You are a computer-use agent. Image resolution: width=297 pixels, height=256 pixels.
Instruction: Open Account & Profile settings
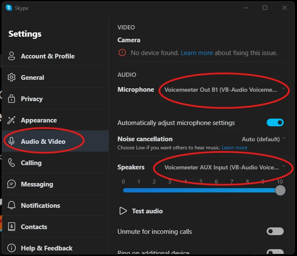(x=55, y=56)
